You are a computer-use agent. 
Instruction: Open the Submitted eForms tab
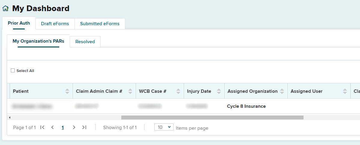coord(100,24)
